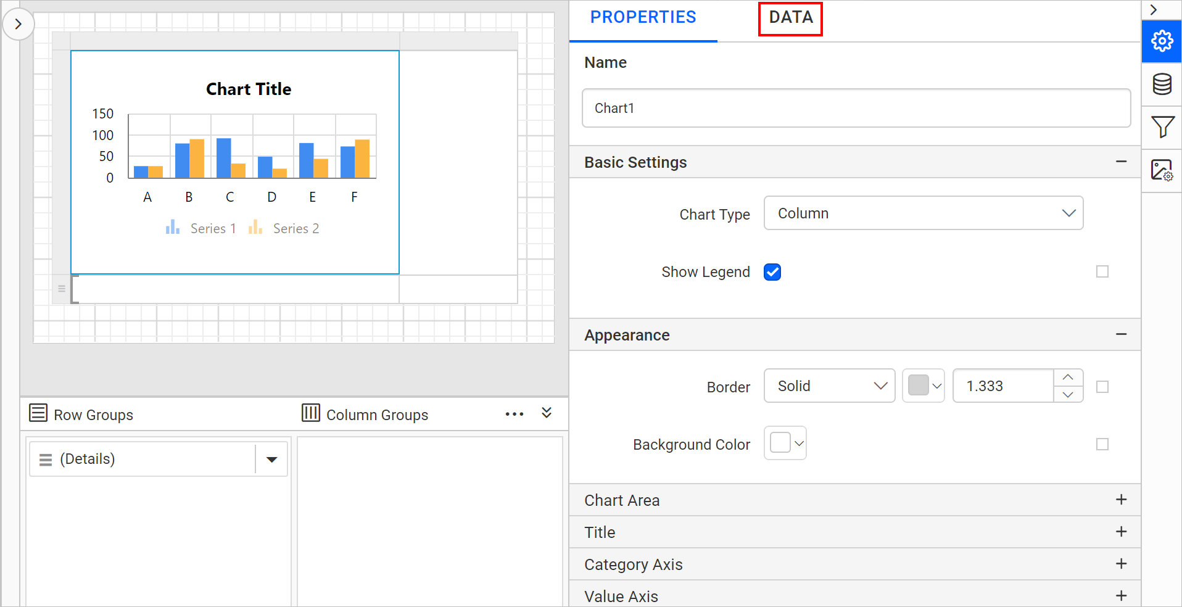Click the Name input field Chart1
Viewport: 1182px width, 607px height.
[856, 108]
